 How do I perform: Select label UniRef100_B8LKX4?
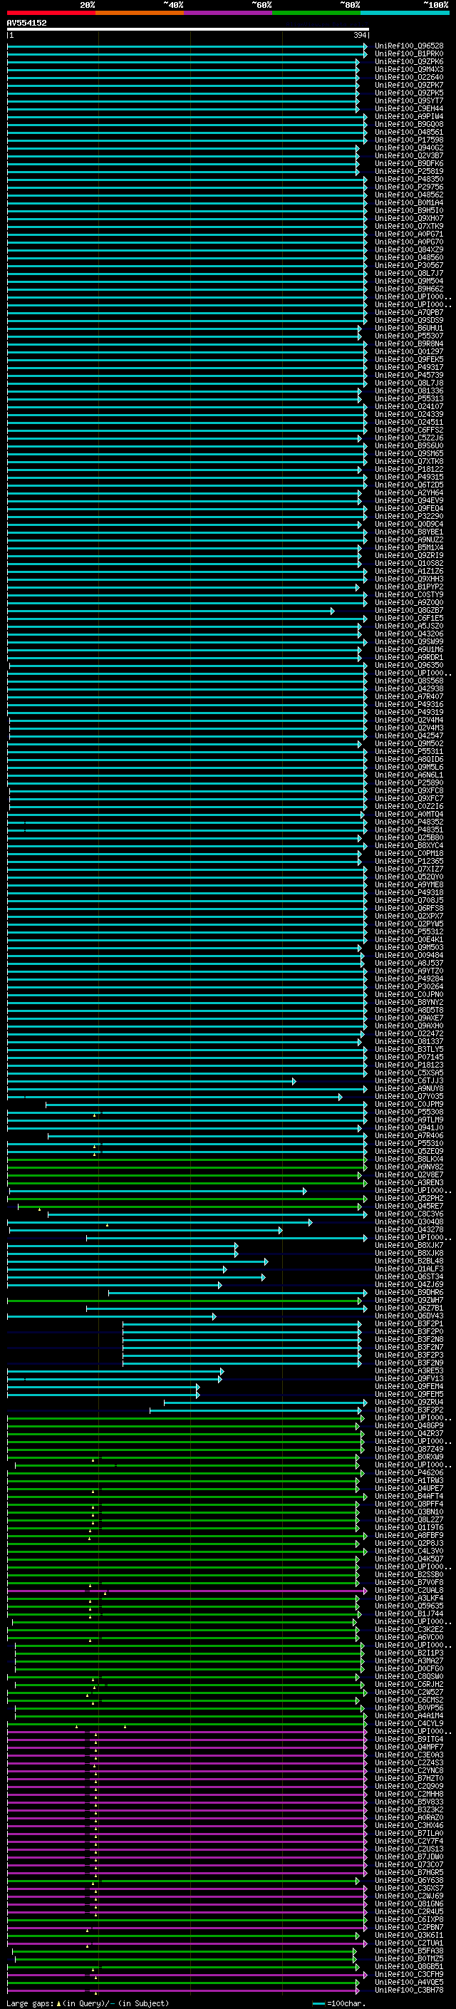coord(409,1160)
